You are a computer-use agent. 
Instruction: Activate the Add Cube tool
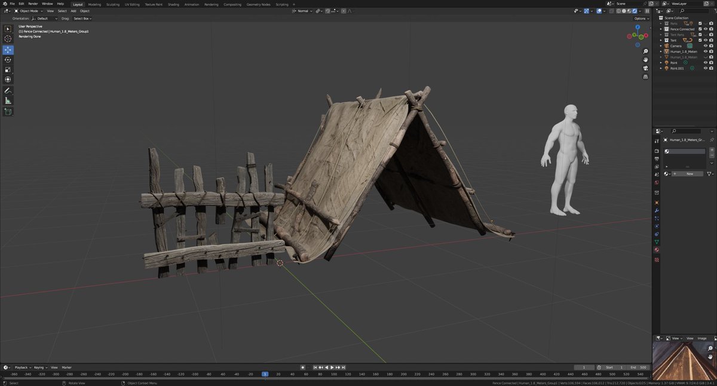click(x=8, y=112)
